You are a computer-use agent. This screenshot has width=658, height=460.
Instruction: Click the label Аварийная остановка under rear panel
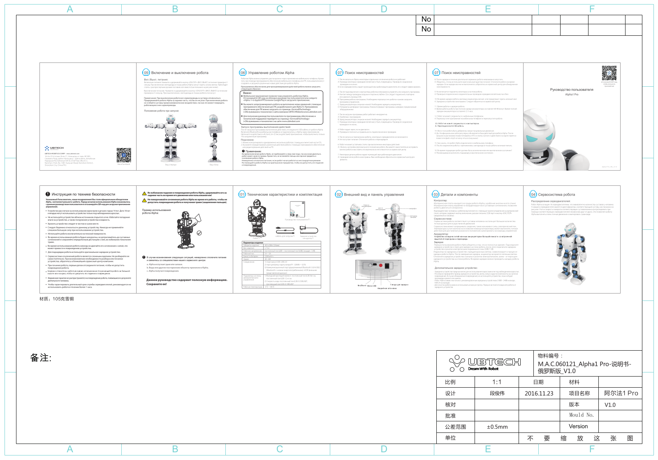pyautogui.click(x=387, y=288)
